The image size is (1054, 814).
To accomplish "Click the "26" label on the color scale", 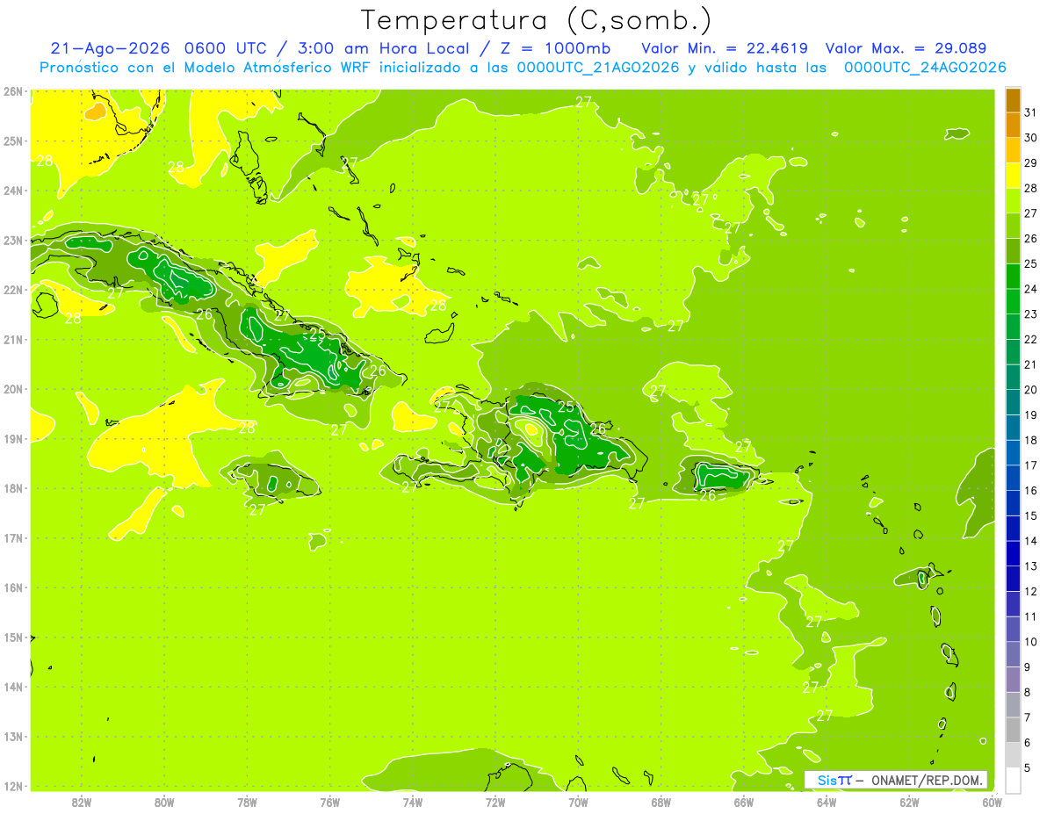I will coord(1030,239).
